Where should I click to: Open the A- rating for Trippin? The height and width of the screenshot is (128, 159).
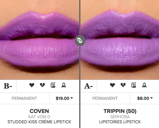coord(89,86)
